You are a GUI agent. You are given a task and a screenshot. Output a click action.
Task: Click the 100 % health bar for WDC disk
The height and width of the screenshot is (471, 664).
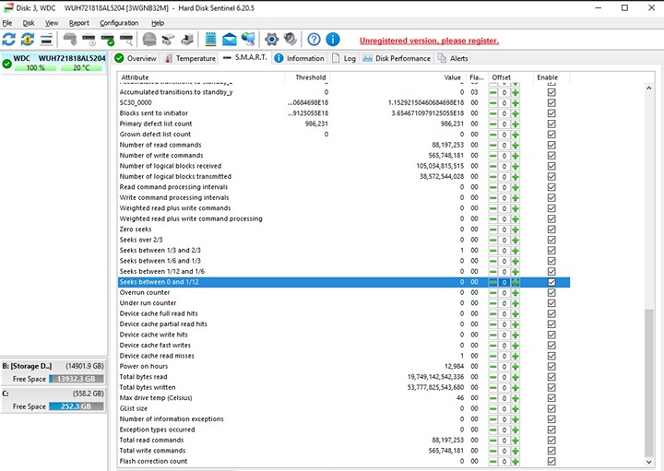[35, 67]
